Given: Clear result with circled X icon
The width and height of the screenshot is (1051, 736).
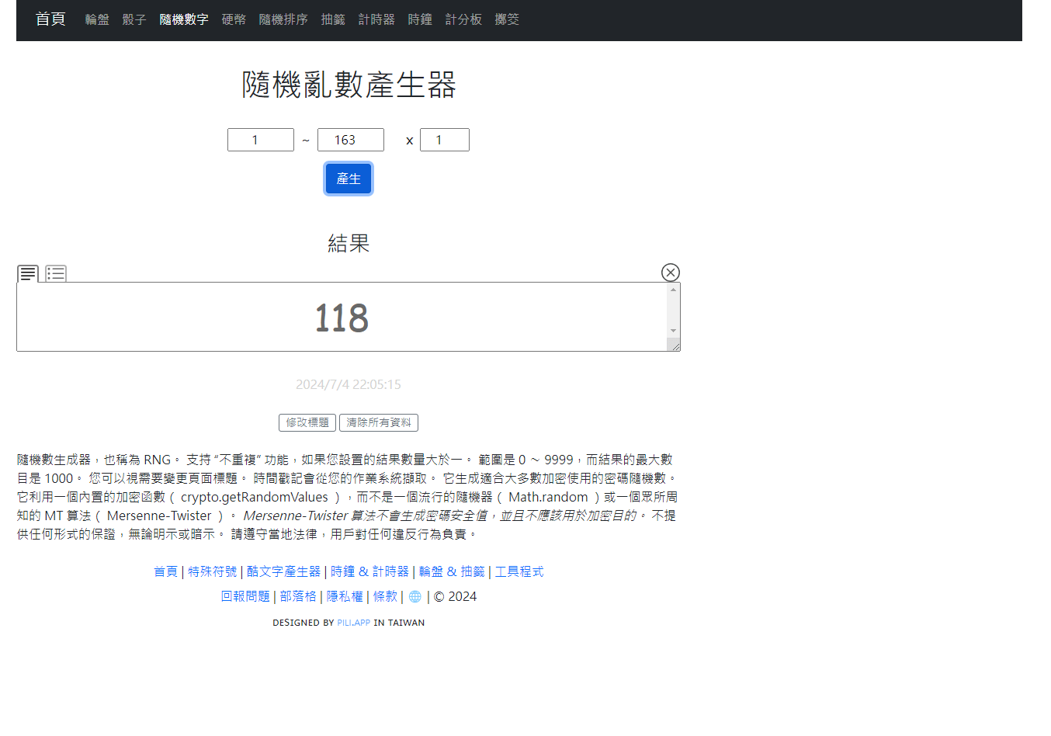Looking at the screenshot, I should [x=671, y=273].
